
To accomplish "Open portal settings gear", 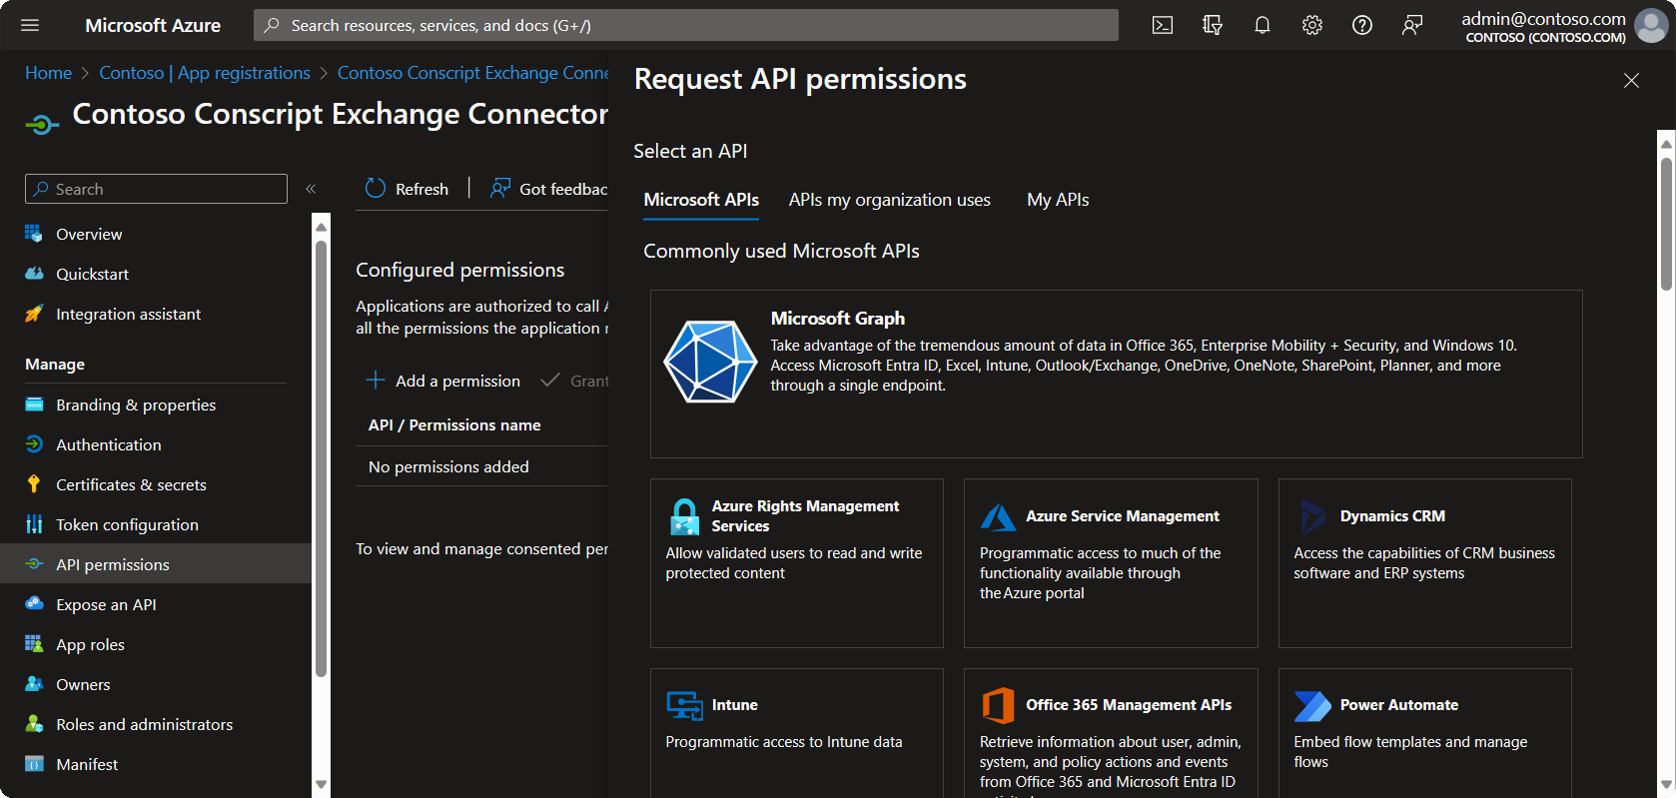I will (x=1312, y=25).
